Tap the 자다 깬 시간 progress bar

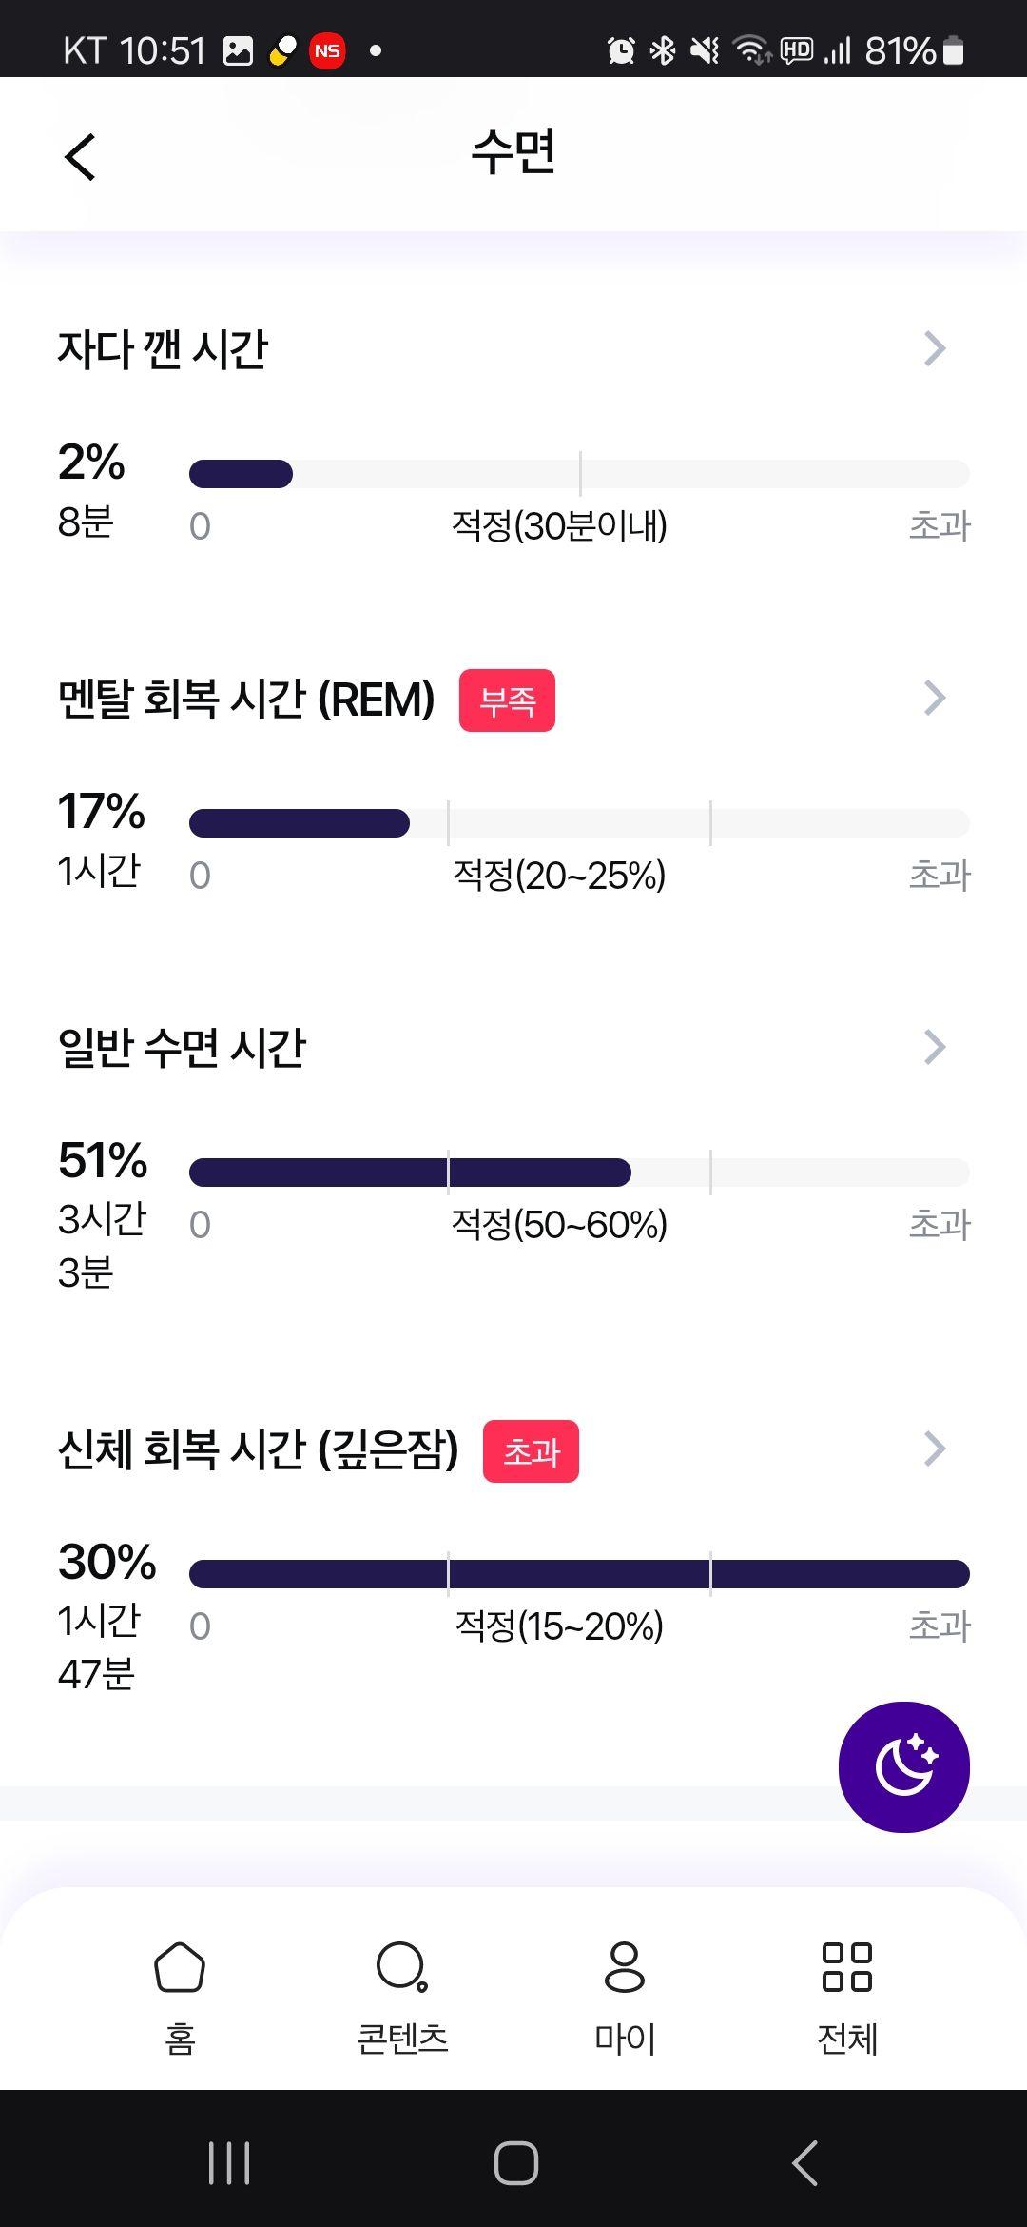coord(579,473)
